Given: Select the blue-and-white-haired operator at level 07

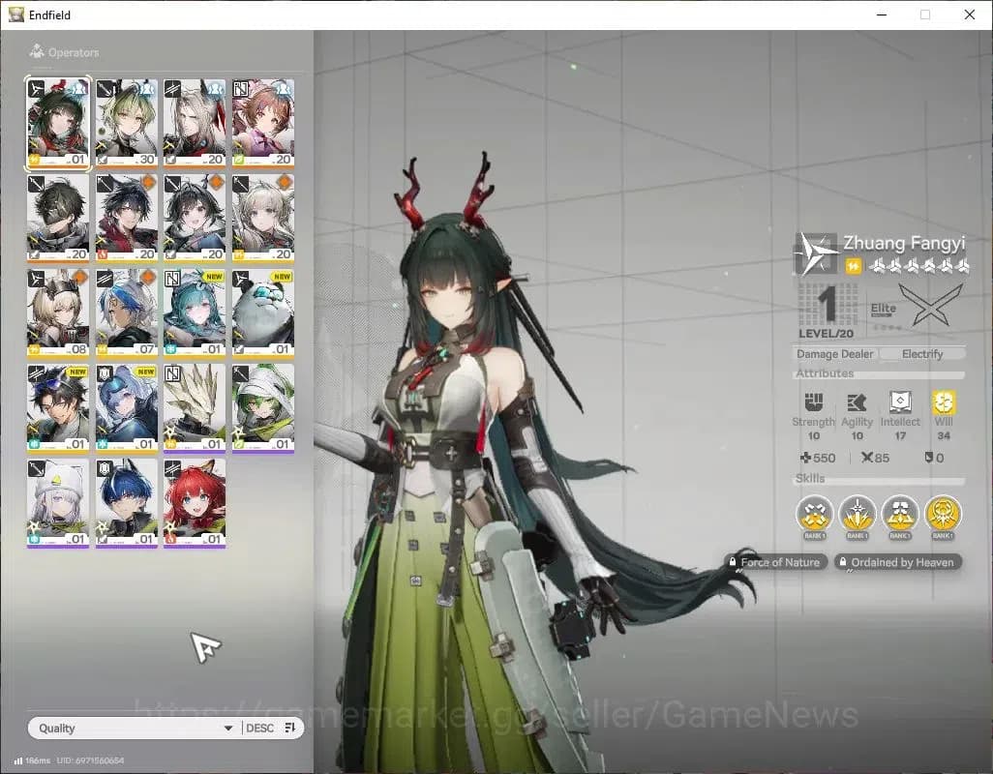Looking at the screenshot, I should [127, 313].
